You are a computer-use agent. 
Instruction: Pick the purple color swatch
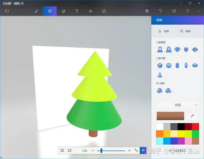[181, 141]
